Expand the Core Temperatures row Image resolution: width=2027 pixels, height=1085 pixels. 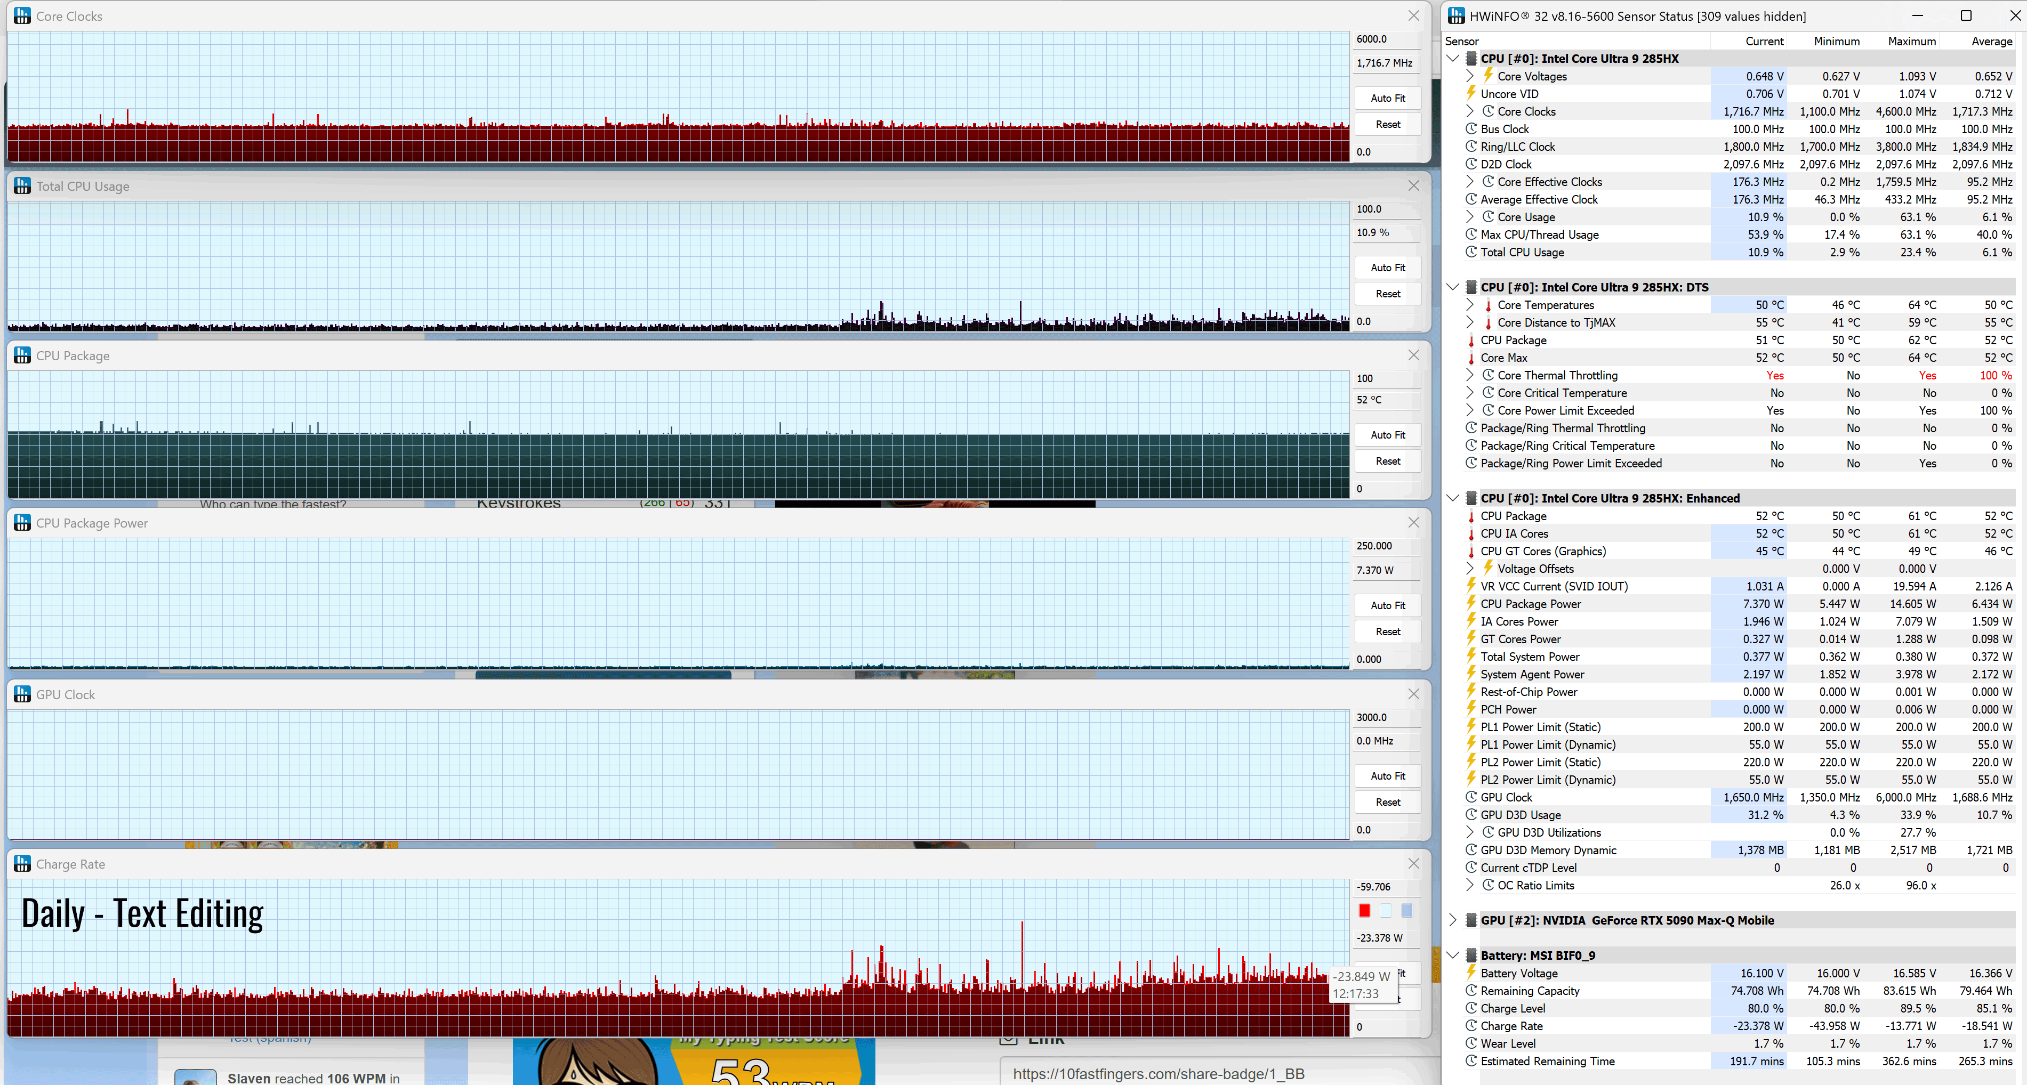(x=1470, y=304)
